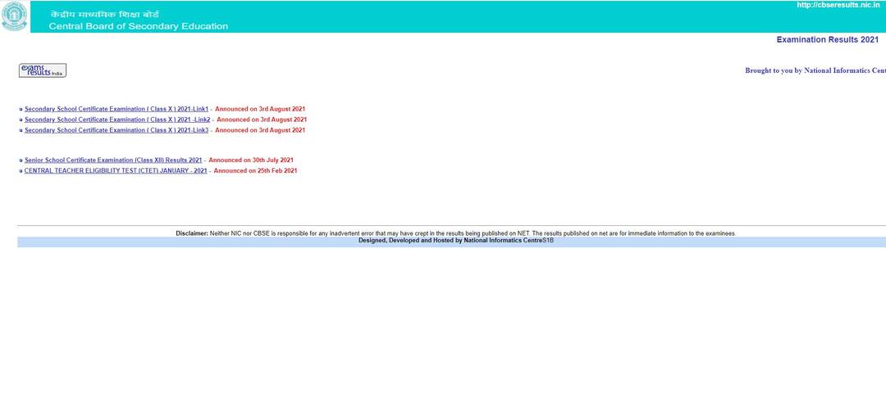Click the CBSE emblem logo
The image size is (886, 393).
(x=14, y=16)
